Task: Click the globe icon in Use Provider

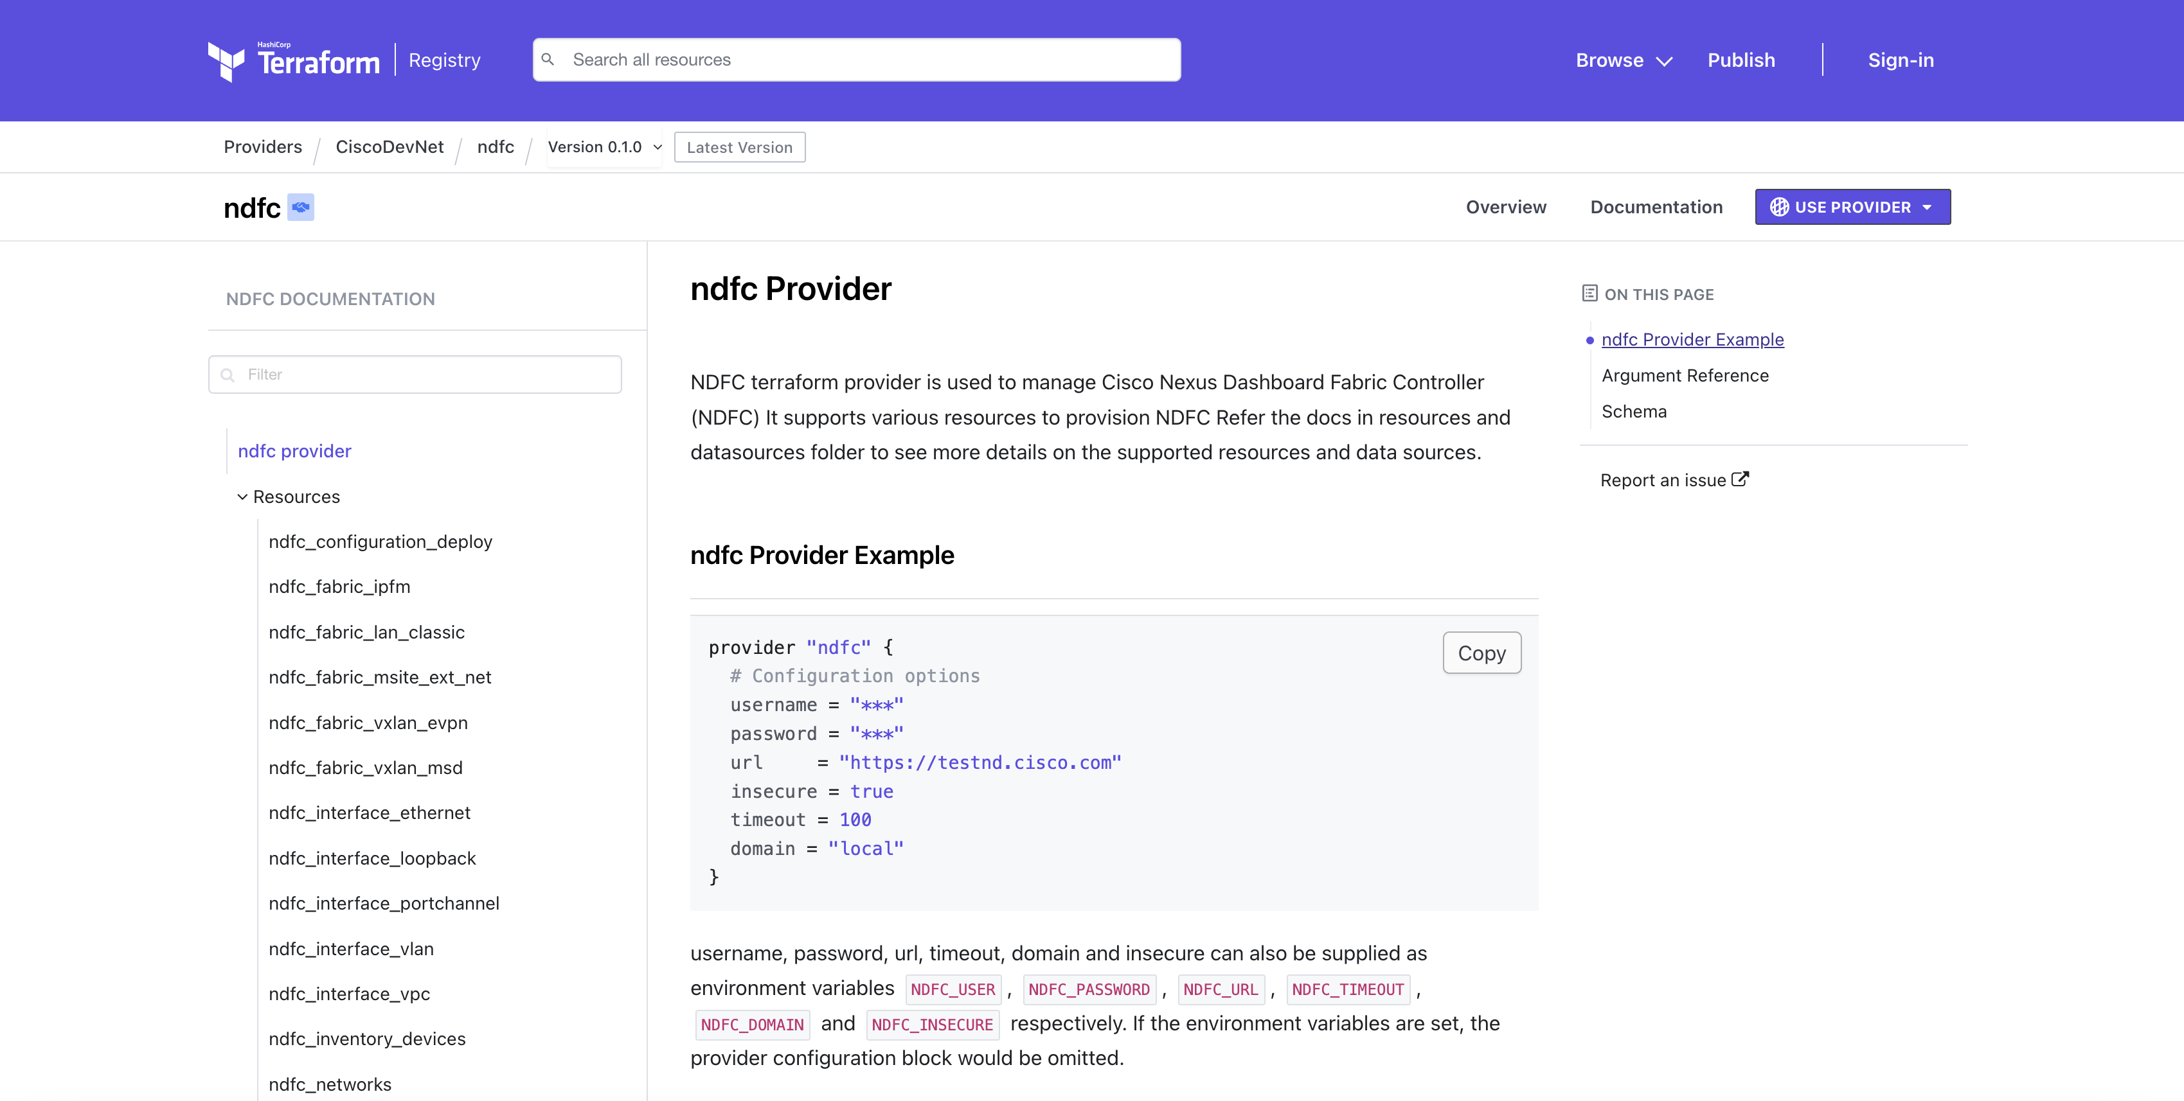Action: click(x=1778, y=207)
